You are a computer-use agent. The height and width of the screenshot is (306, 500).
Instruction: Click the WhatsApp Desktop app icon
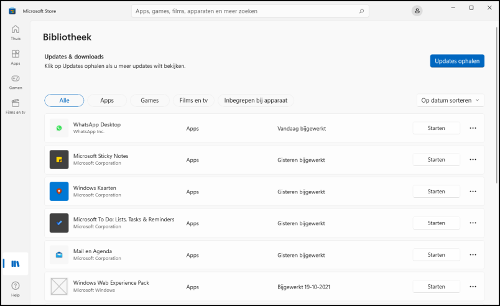coord(59,128)
